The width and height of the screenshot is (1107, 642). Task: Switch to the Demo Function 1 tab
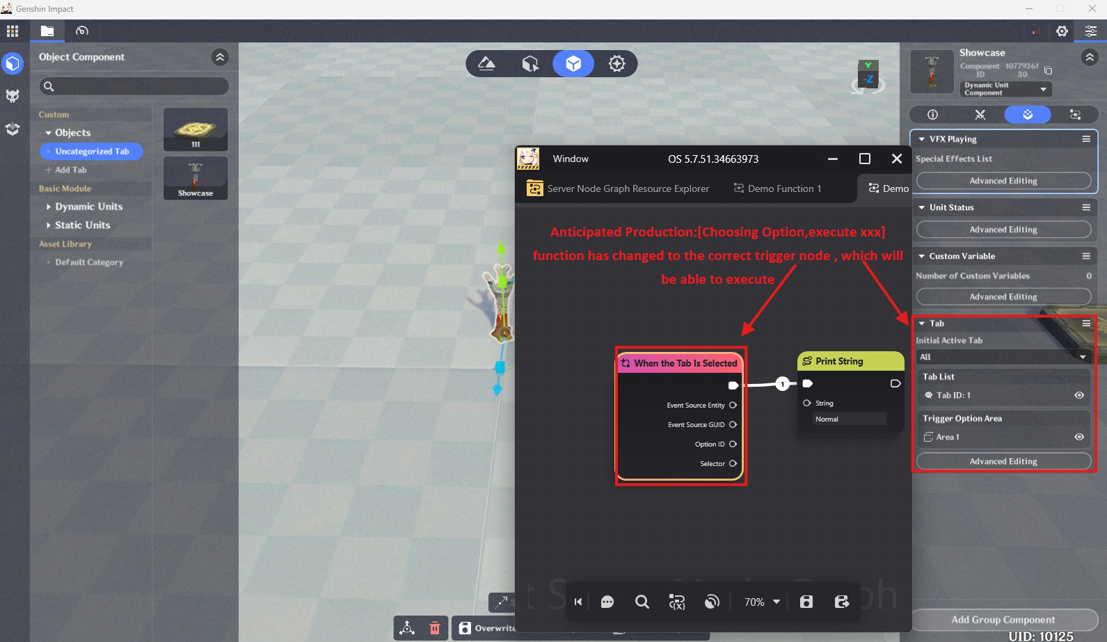778,188
